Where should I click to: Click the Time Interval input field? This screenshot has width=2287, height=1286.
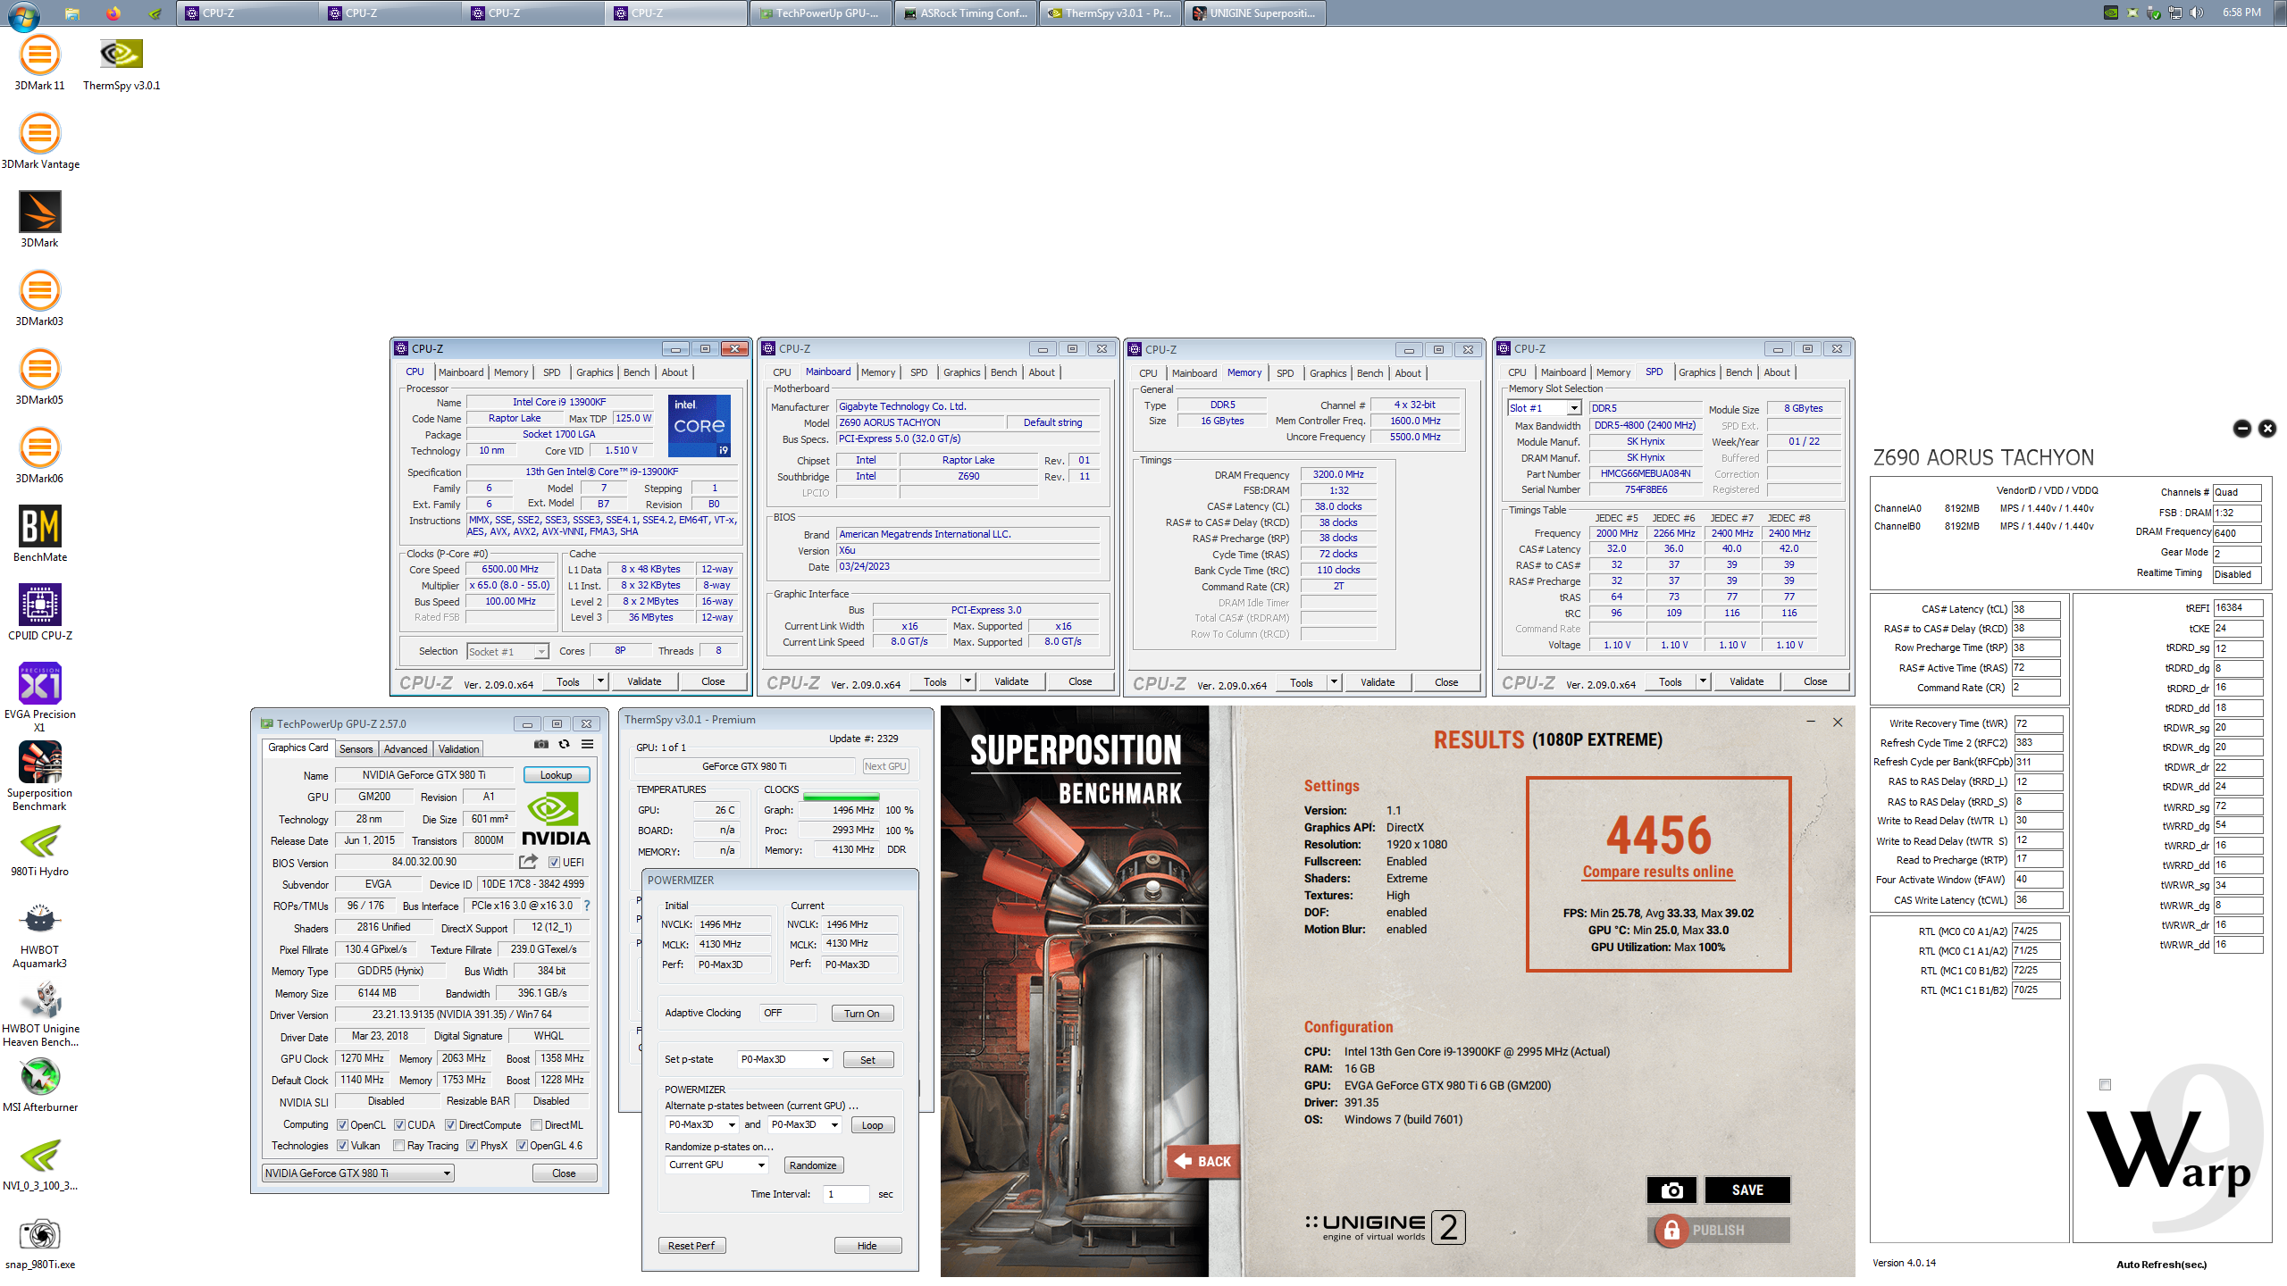click(845, 1194)
